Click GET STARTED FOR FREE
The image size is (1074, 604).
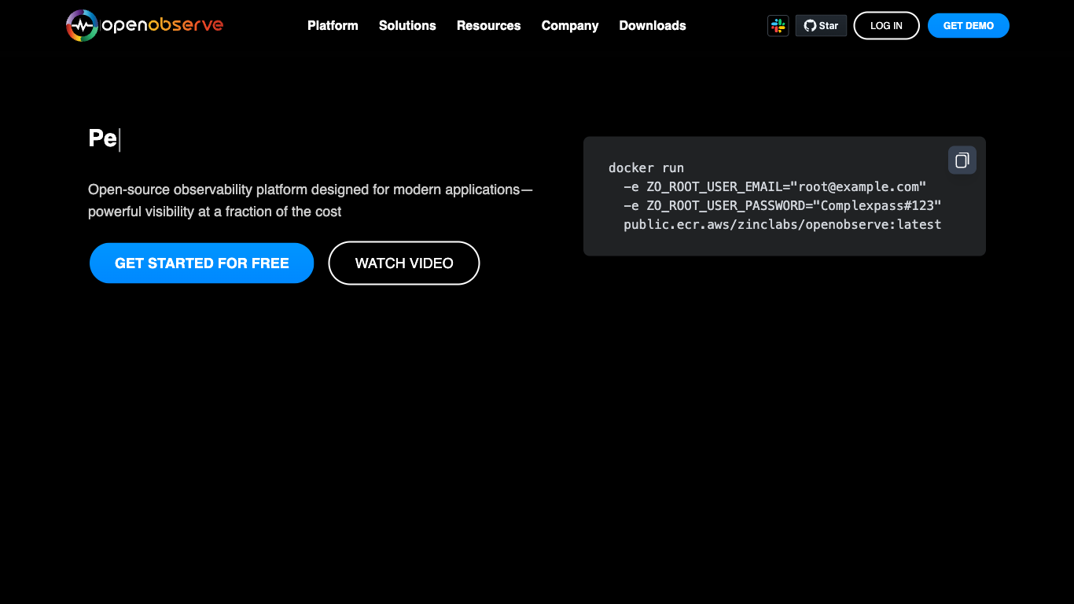point(202,263)
